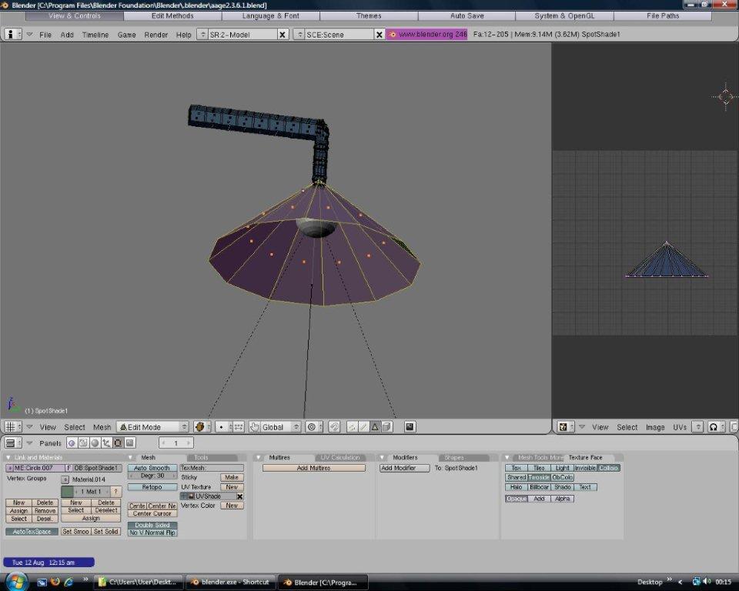
Task: Delete the SR:2-Model screen with X
Action: coord(283,35)
